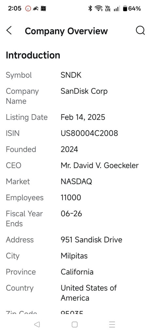This screenshot has width=152, height=335.
Task: Tap the Introduction section heading
Action: pyautogui.click(x=33, y=55)
